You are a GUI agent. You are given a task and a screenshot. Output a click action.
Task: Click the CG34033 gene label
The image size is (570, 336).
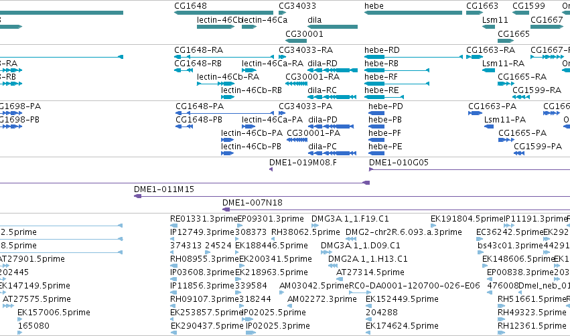click(x=297, y=6)
